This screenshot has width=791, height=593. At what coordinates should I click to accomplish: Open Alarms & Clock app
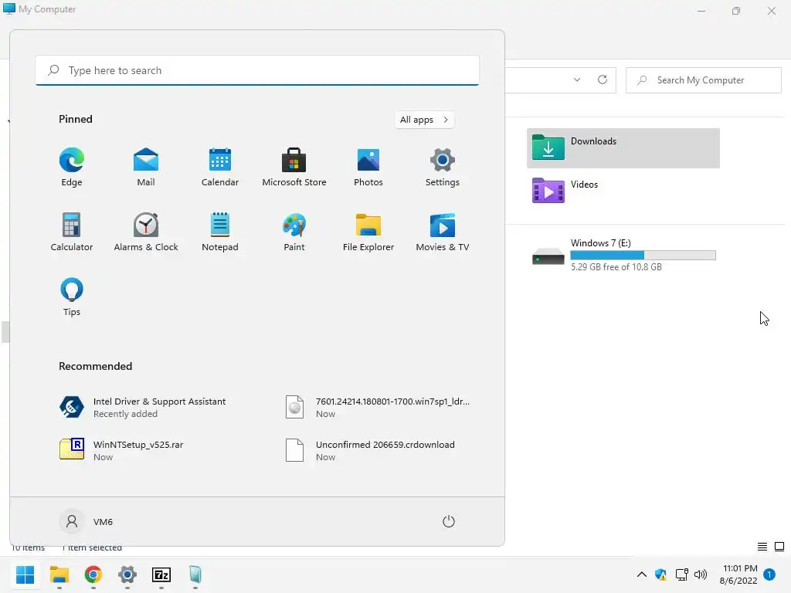pyautogui.click(x=146, y=232)
